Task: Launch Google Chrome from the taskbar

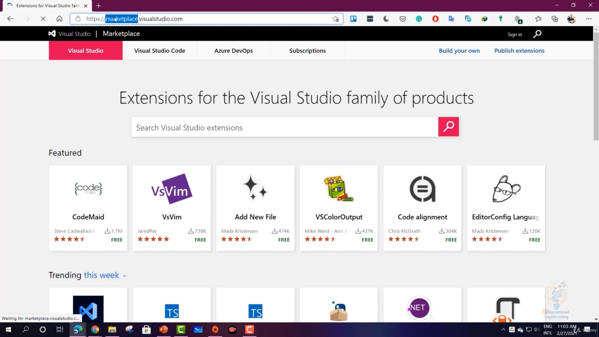Action: tap(95, 330)
